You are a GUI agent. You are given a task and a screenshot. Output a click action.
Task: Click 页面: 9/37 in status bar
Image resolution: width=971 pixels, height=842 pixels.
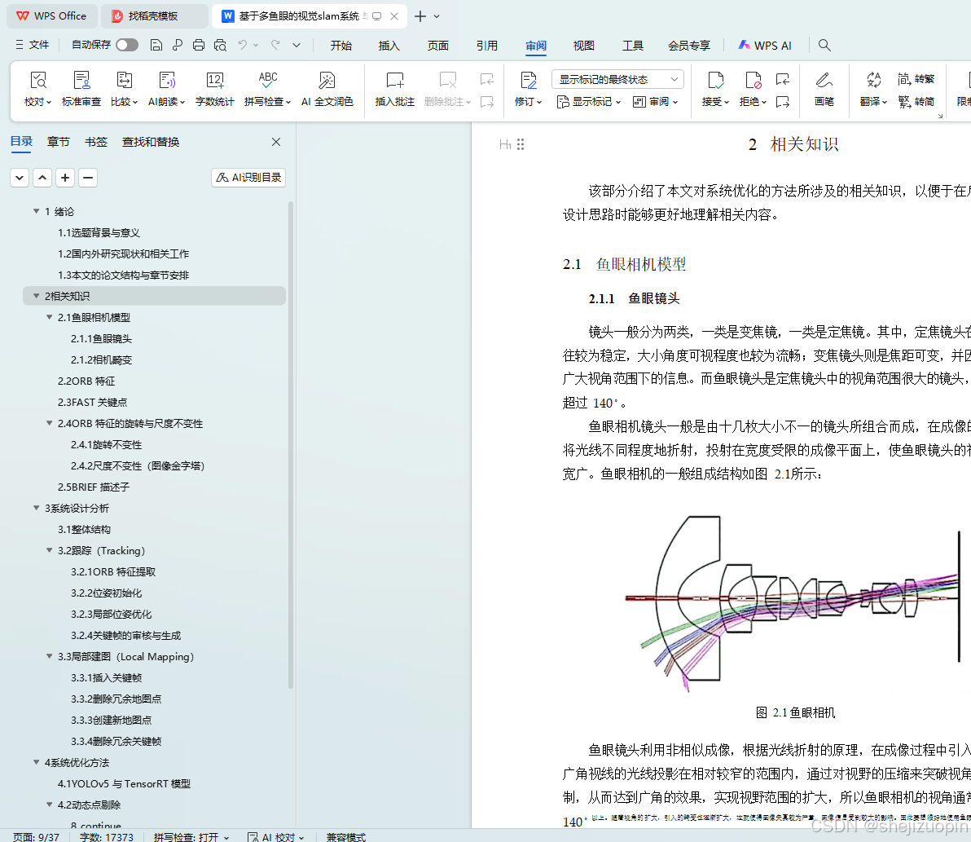point(36,836)
